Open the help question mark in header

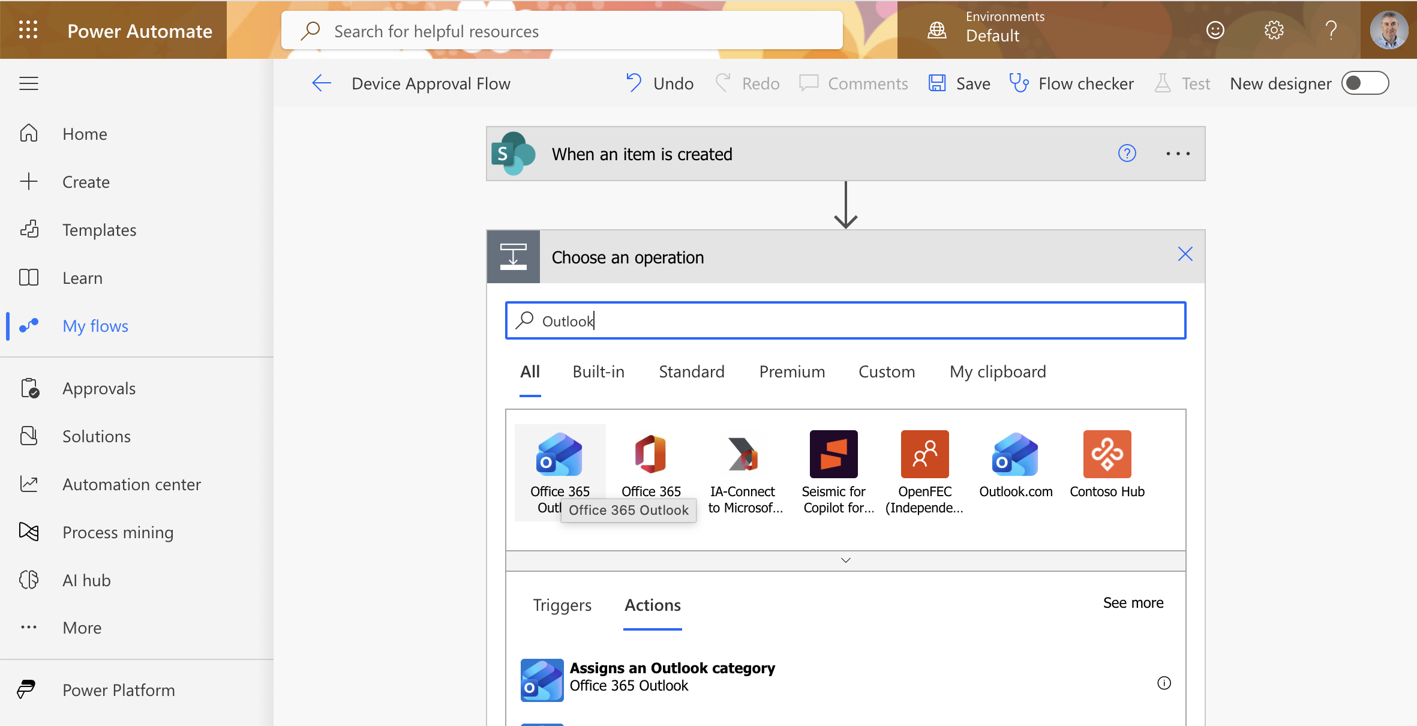1331,30
